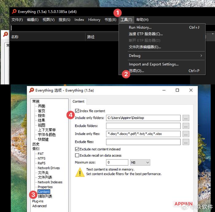
Task: Click Include only folders path field
Action: click(x=143, y=118)
